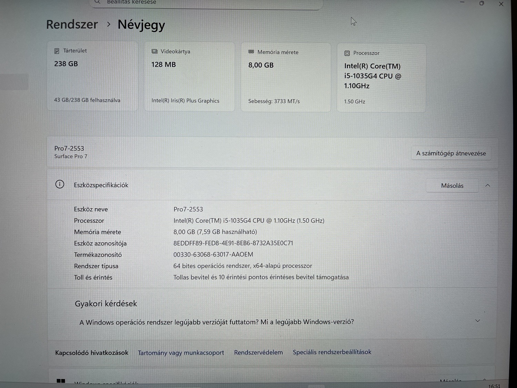517x388 pixels.
Task: Go back to Rendszer in breadcrumb
Action: click(x=72, y=24)
